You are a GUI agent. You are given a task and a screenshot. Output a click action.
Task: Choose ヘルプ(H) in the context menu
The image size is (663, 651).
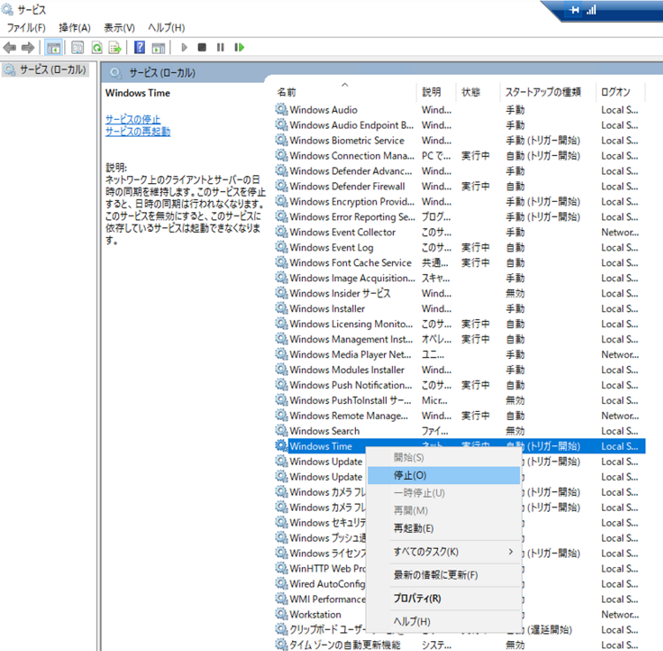(x=444, y=622)
